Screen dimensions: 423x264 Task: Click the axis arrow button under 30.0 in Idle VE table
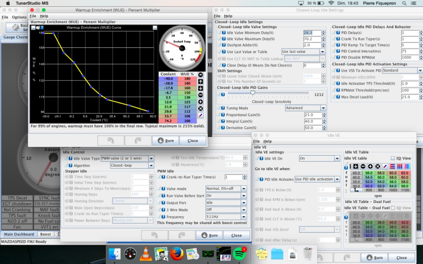pyautogui.click(x=356, y=190)
